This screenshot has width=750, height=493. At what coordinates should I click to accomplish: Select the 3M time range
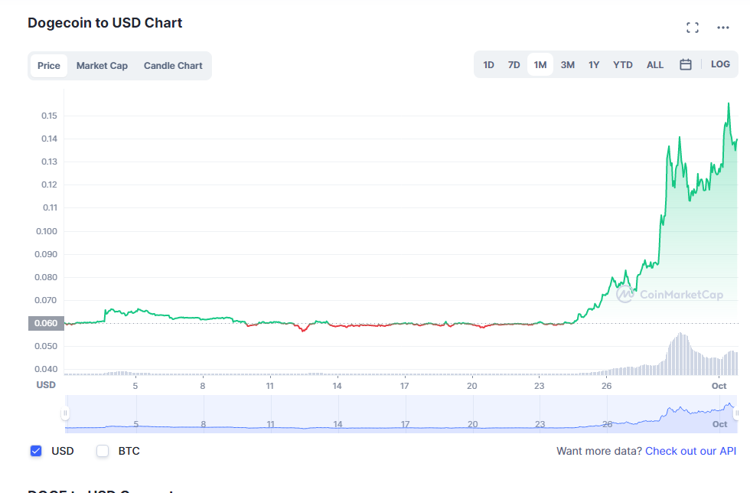pyautogui.click(x=567, y=64)
